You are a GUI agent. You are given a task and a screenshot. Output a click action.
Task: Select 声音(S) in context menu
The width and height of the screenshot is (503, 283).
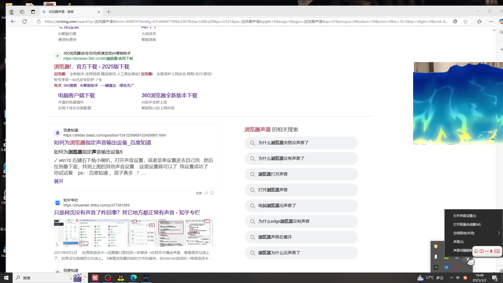(x=474, y=242)
